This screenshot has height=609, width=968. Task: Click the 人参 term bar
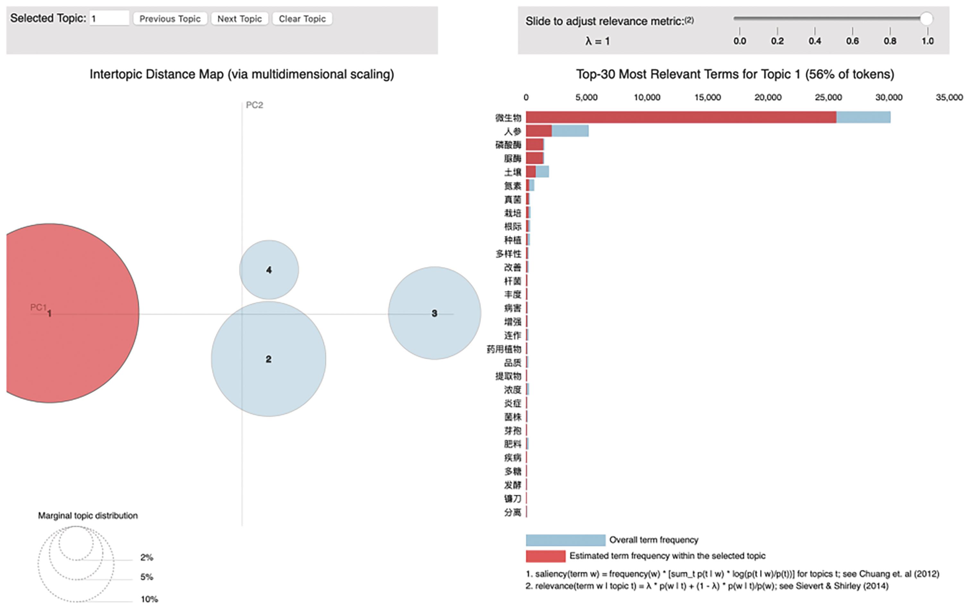pos(557,131)
